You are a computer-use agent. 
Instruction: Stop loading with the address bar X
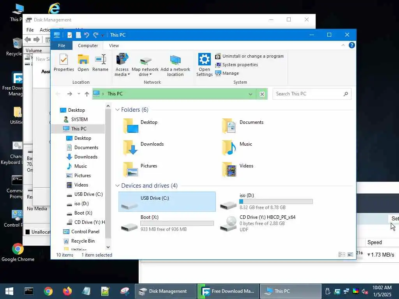[x=262, y=94]
